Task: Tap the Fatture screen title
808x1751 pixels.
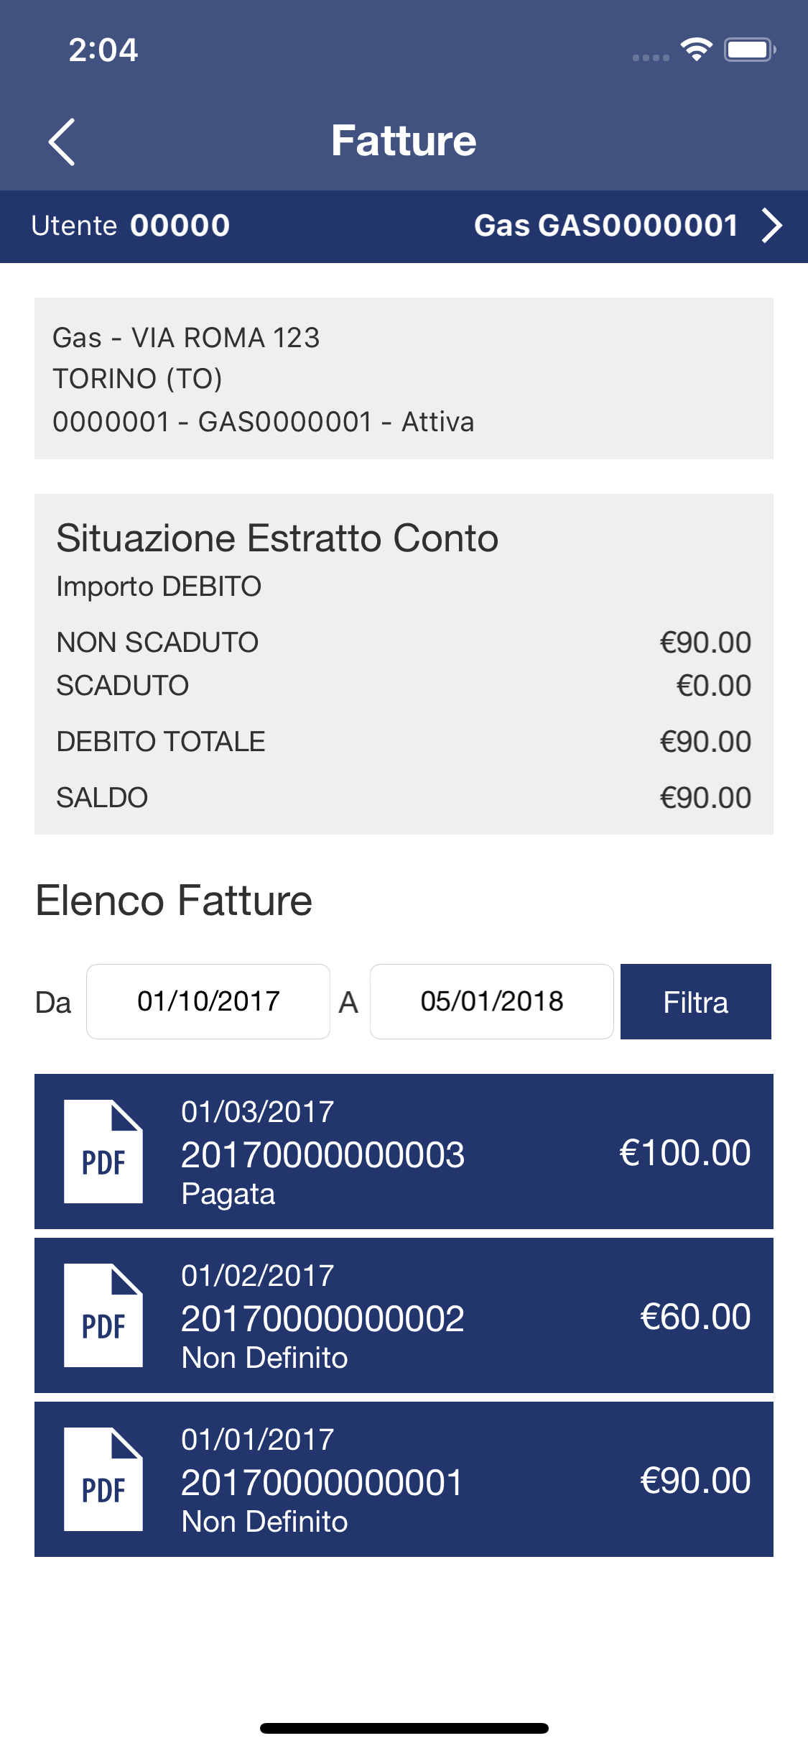Action: (404, 140)
